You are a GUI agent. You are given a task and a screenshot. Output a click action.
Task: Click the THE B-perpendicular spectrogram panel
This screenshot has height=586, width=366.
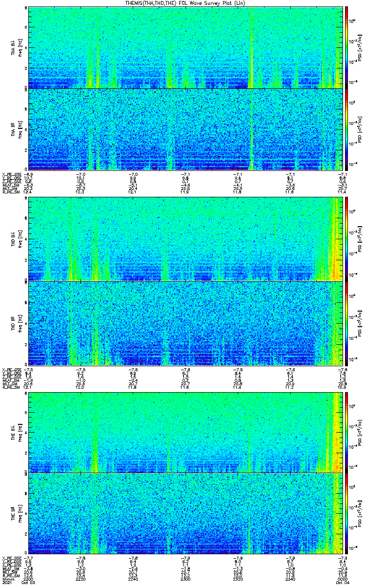(184, 432)
